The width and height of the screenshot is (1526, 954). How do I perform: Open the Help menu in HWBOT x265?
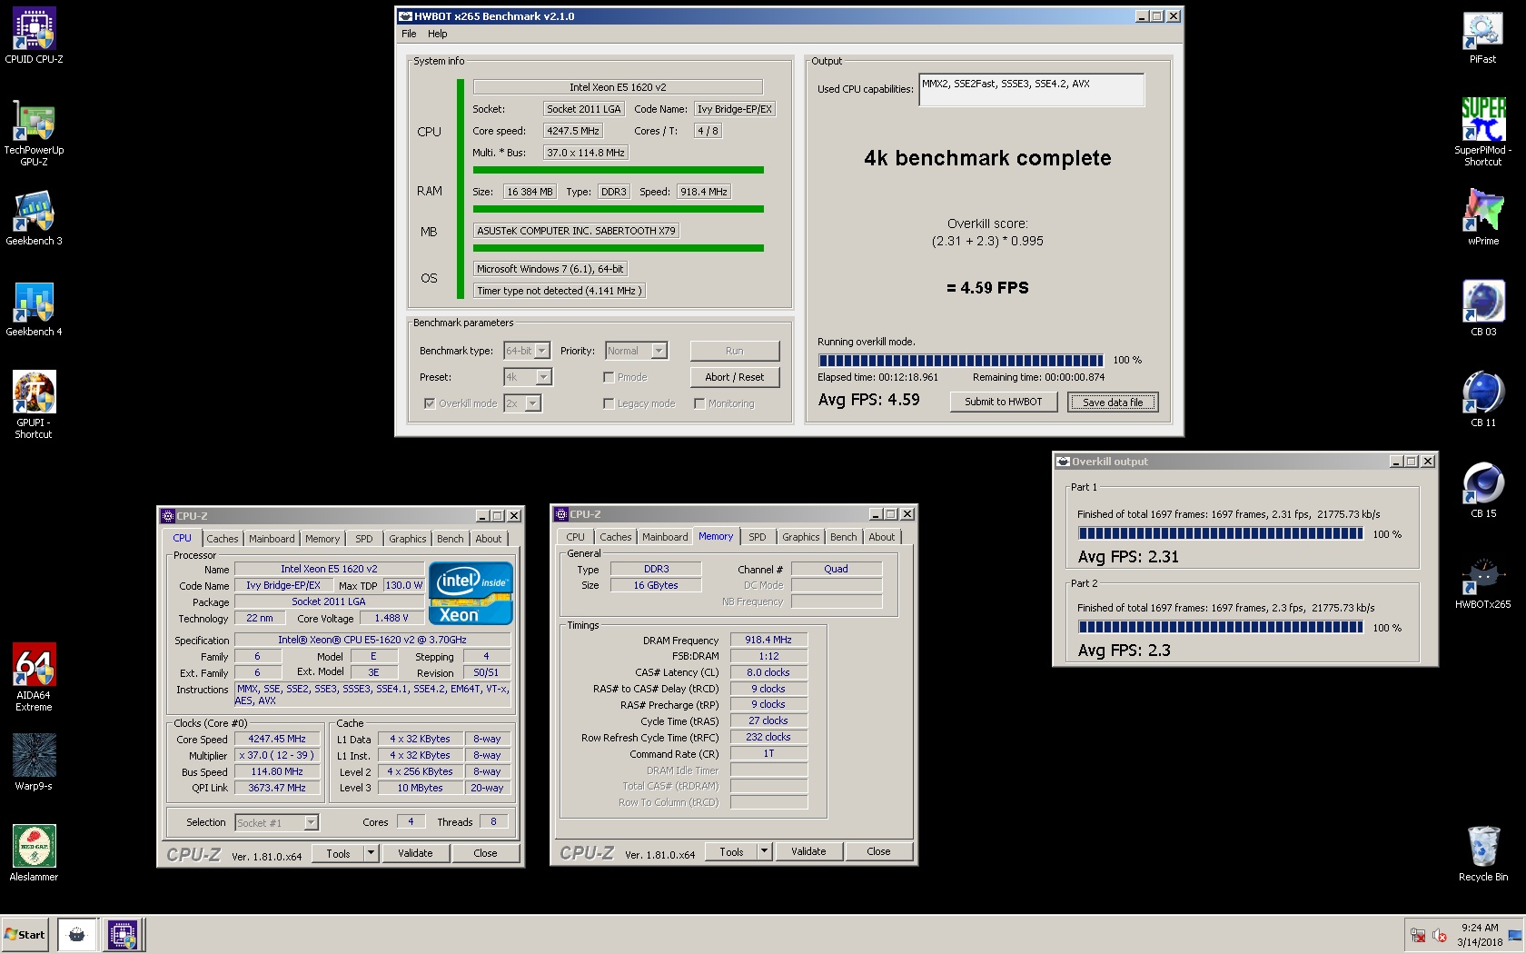[x=438, y=34]
